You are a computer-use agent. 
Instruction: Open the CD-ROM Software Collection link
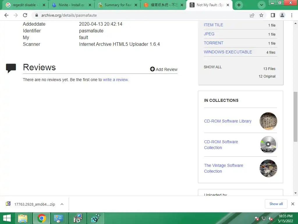click(x=221, y=145)
